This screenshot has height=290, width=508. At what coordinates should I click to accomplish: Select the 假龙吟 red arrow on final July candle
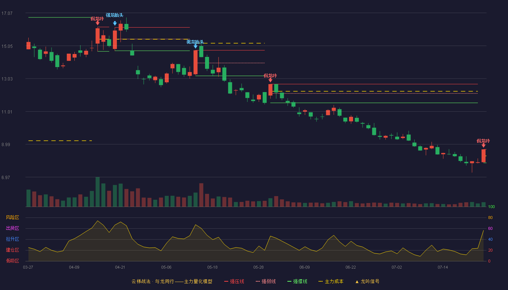click(x=483, y=145)
